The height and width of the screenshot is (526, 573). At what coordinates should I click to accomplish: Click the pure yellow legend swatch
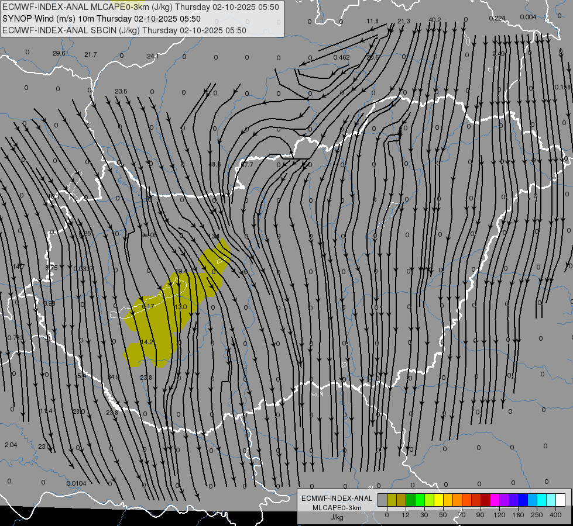point(438,500)
